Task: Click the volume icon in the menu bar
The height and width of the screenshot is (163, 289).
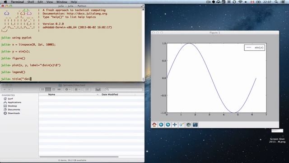Action: [246, 2]
